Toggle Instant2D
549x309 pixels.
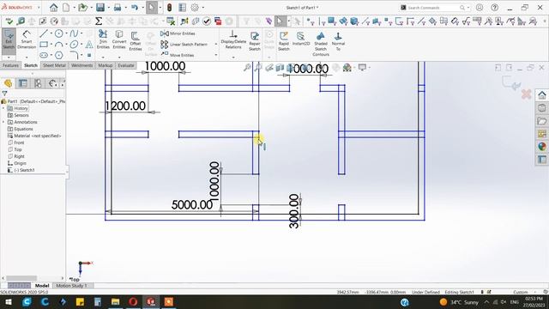click(x=301, y=39)
